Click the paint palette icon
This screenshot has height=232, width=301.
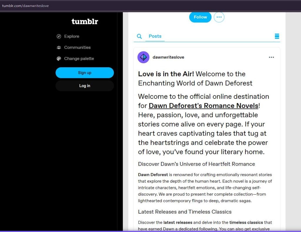(x=59, y=59)
